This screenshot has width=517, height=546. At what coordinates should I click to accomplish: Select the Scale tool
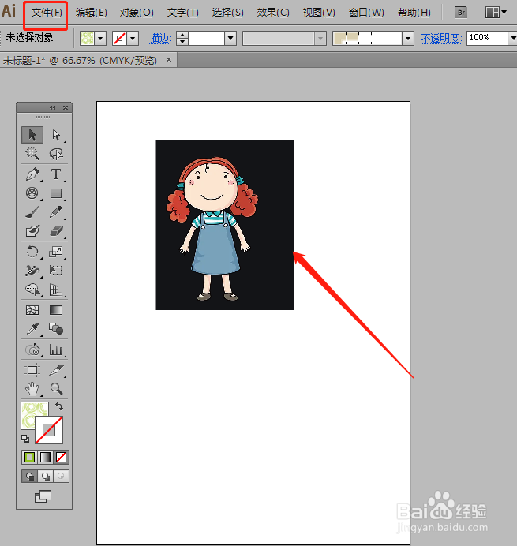(x=56, y=252)
